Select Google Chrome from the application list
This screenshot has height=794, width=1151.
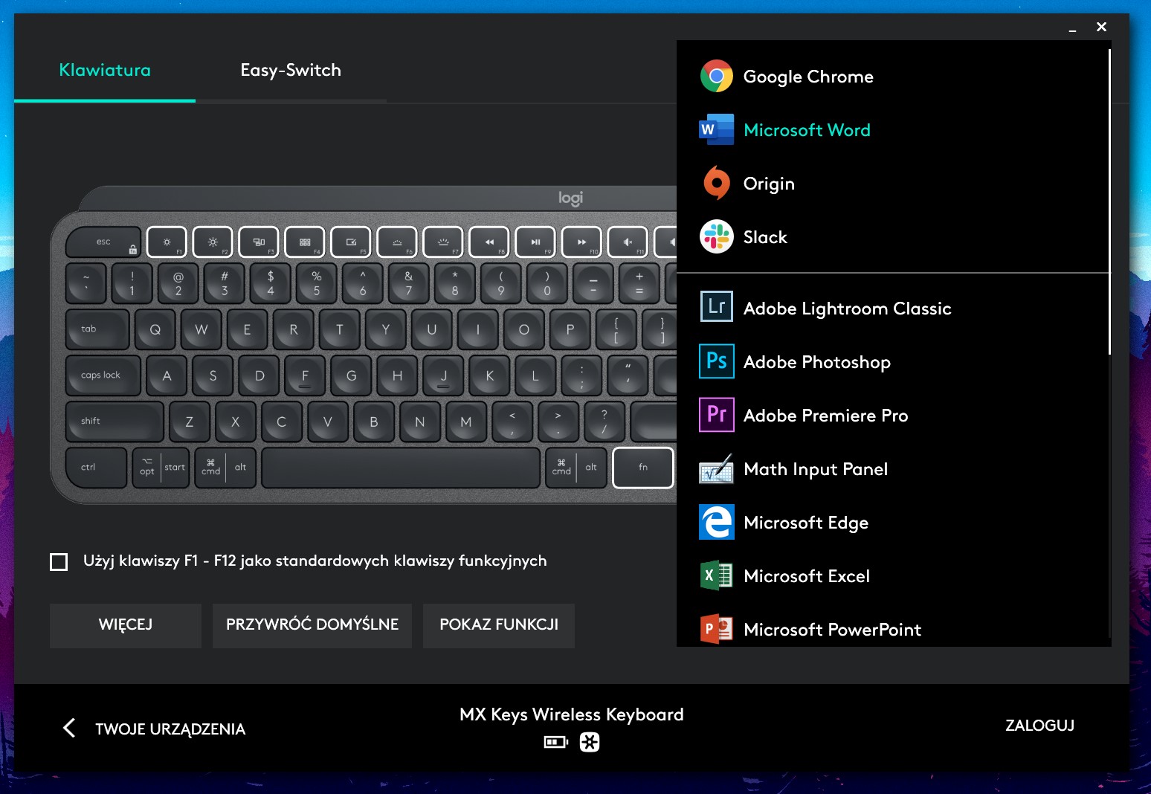[892, 77]
